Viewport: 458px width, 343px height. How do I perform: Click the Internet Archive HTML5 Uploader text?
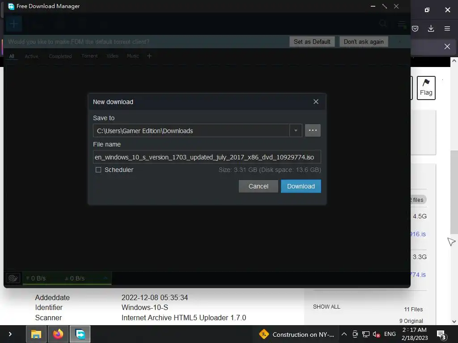(184, 318)
